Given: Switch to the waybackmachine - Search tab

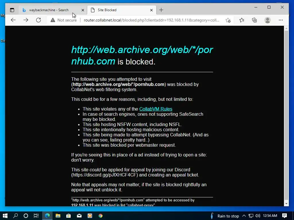Looking at the screenshot, I should point(53,10).
